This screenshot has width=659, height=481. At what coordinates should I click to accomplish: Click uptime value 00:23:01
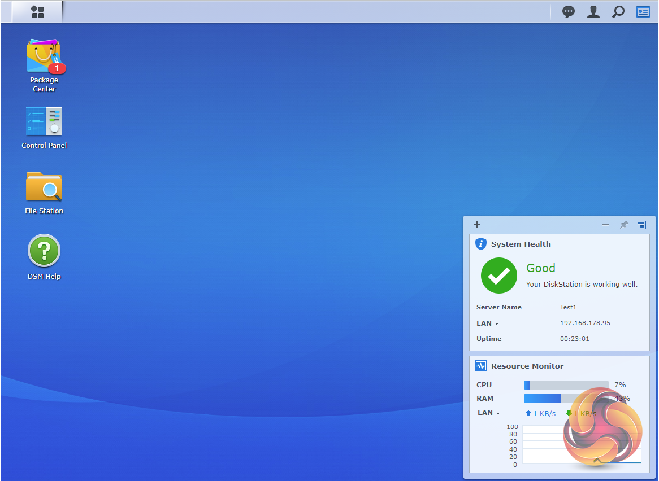pyautogui.click(x=575, y=339)
